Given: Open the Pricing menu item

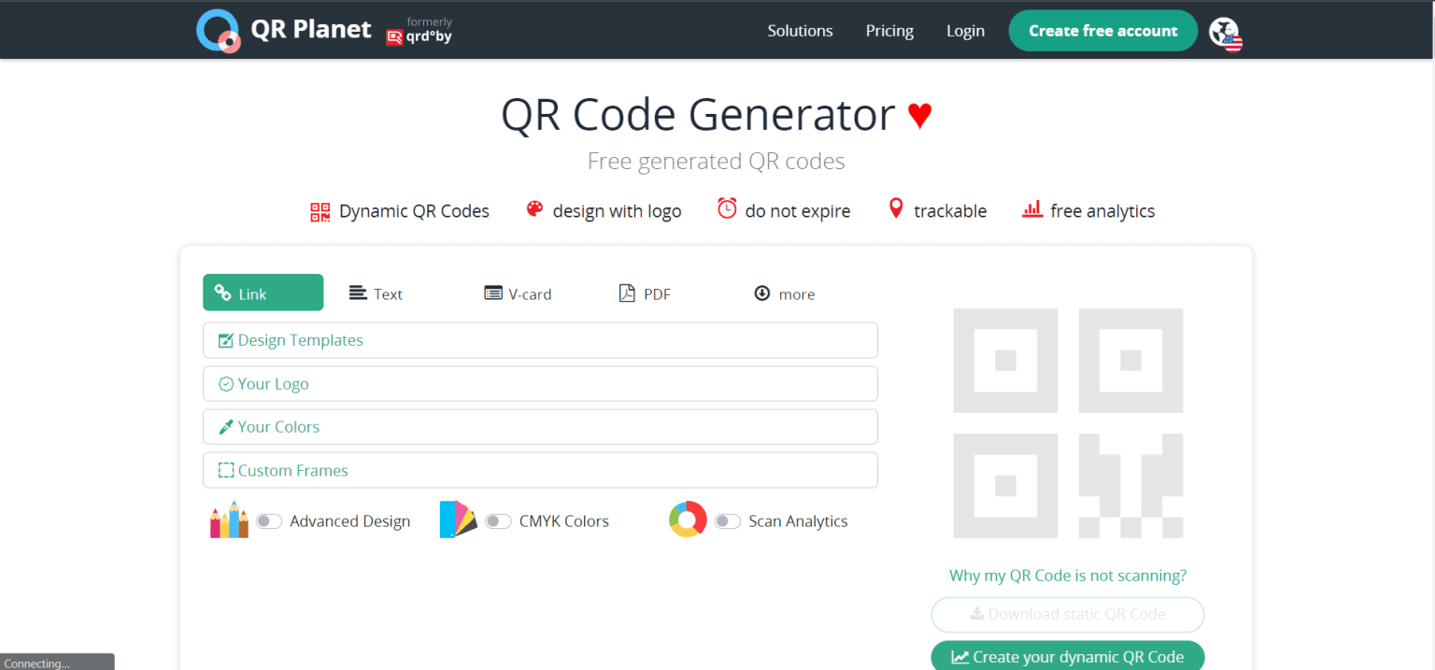Looking at the screenshot, I should click(888, 30).
